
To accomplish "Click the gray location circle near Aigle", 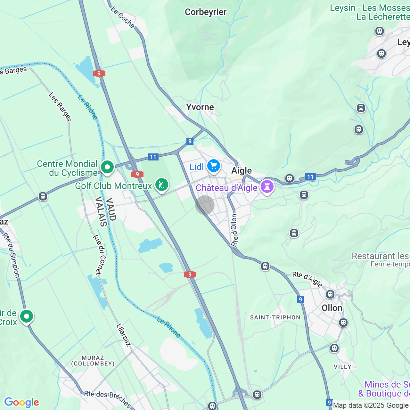I will pos(205,205).
